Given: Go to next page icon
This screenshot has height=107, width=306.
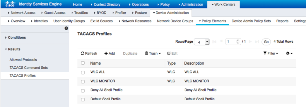Looking at the screenshot, I should coord(250,42).
